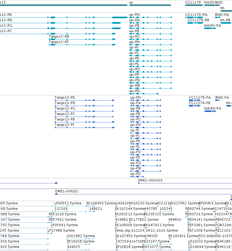The height and width of the screenshot is (251, 232).
Task: Open EST LP06551.5prime
Action: click(x=68, y=203)
